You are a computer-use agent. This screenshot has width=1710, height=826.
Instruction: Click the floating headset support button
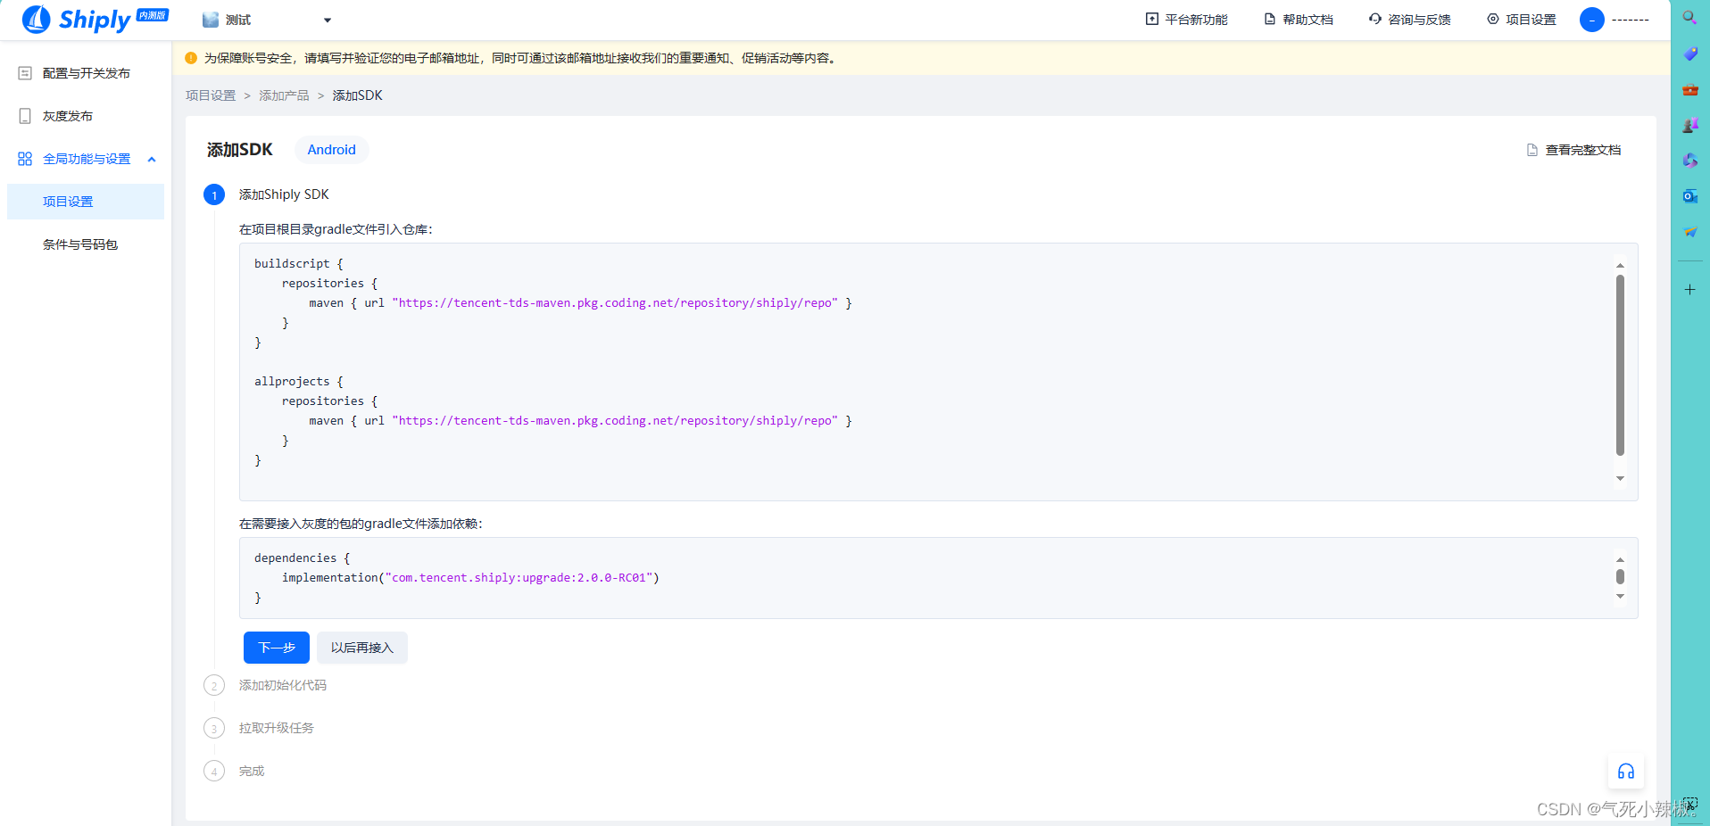1625,771
